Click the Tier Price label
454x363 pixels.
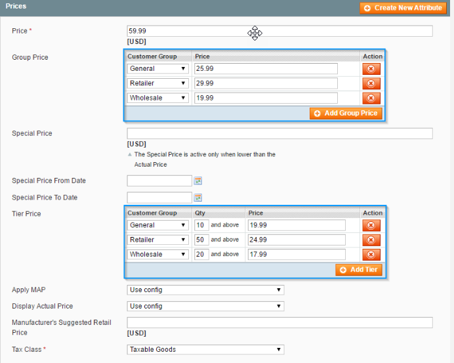point(26,214)
